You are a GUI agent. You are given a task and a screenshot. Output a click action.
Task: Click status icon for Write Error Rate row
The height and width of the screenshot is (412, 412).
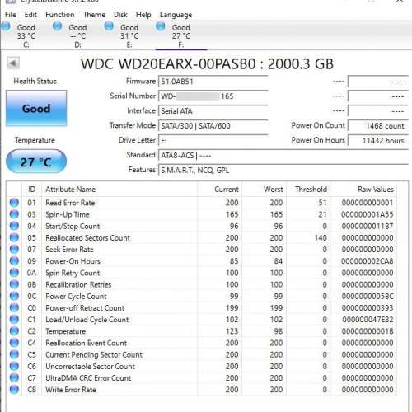pos(14,390)
